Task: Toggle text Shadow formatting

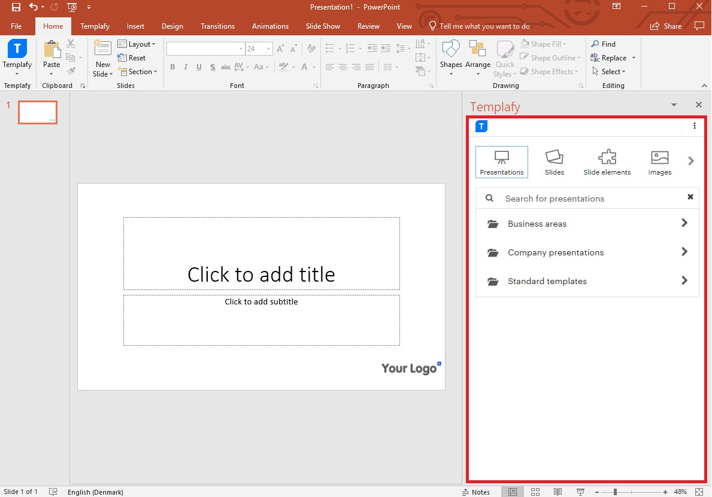Action: tap(213, 67)
